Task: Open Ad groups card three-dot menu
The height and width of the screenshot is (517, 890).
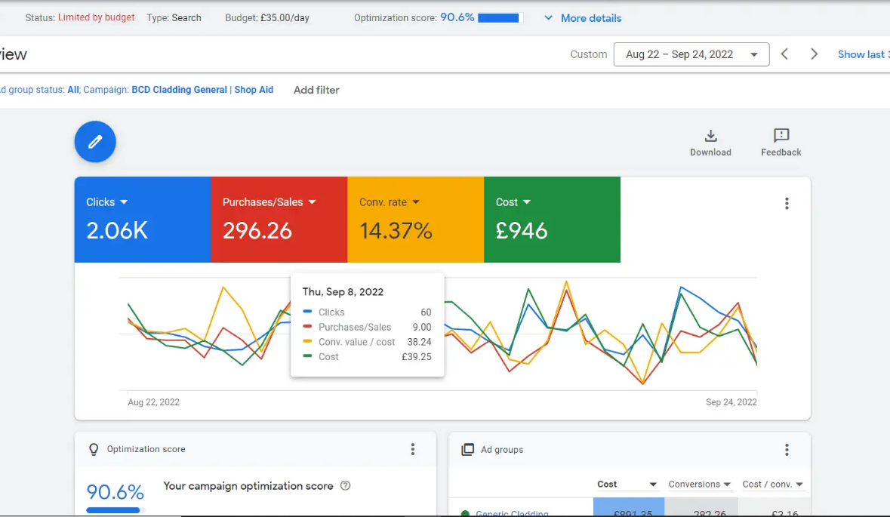Action: [x=787, y=450]
